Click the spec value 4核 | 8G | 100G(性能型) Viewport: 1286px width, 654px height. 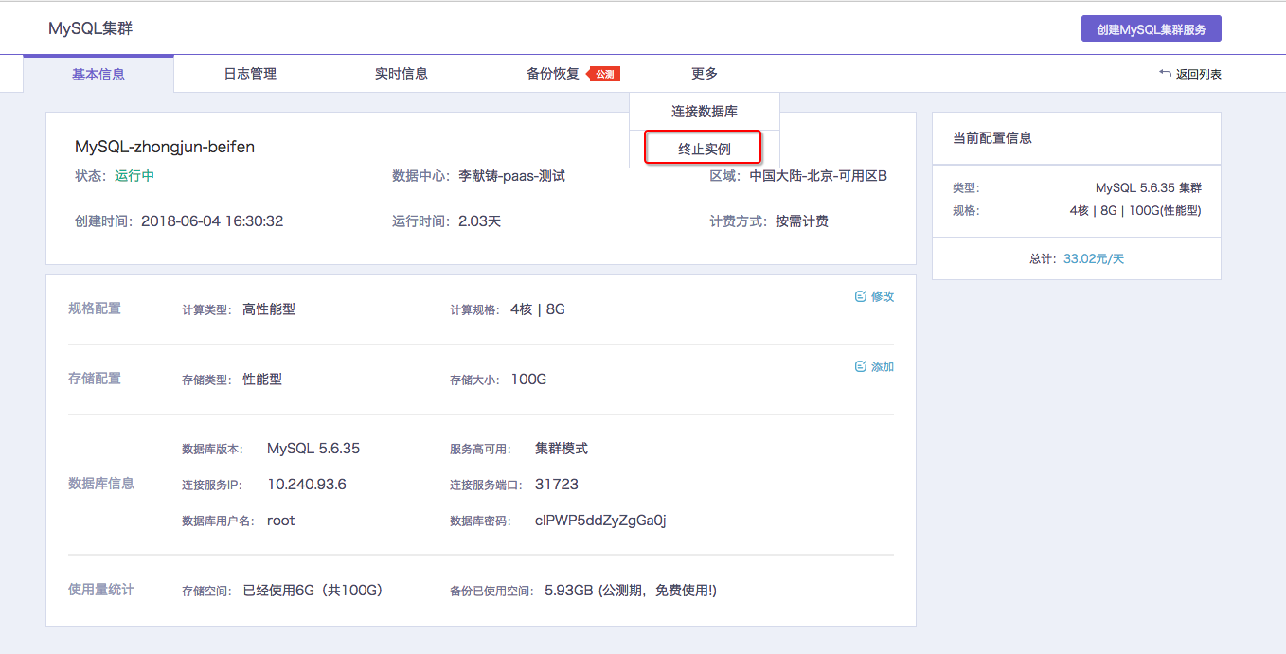coord(1135,210)
